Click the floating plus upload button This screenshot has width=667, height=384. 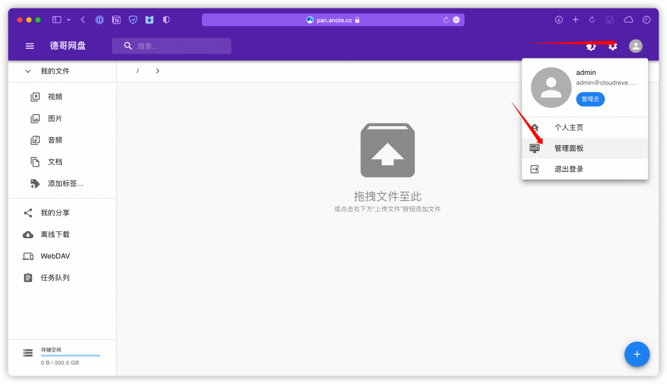point(637,354)
